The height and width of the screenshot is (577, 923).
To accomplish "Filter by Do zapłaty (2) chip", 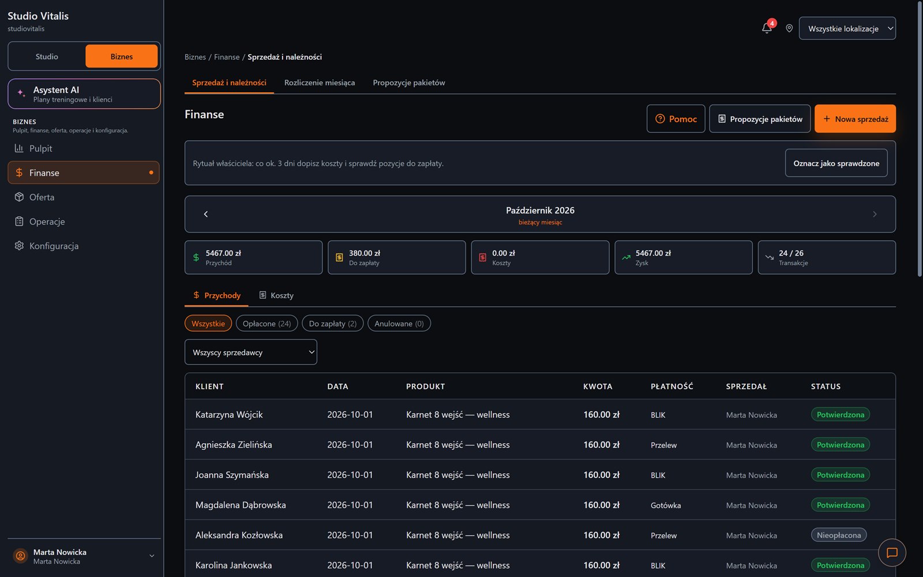I will [333, 324].
